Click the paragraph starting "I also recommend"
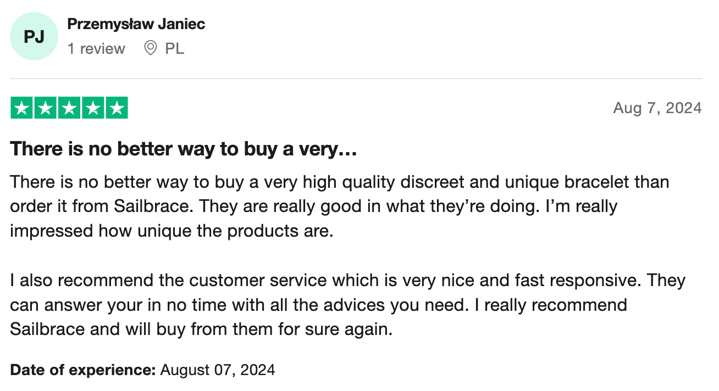 tap(347, 305)
